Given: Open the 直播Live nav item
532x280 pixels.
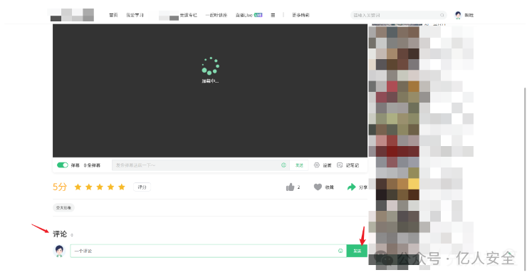Looking at the screenshot, I should click(249, 15).
